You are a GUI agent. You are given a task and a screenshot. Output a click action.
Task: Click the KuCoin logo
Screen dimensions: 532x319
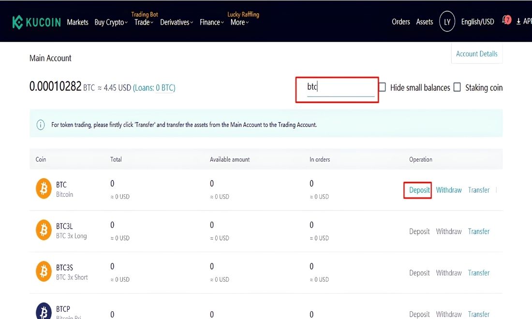tap(36, 22)
